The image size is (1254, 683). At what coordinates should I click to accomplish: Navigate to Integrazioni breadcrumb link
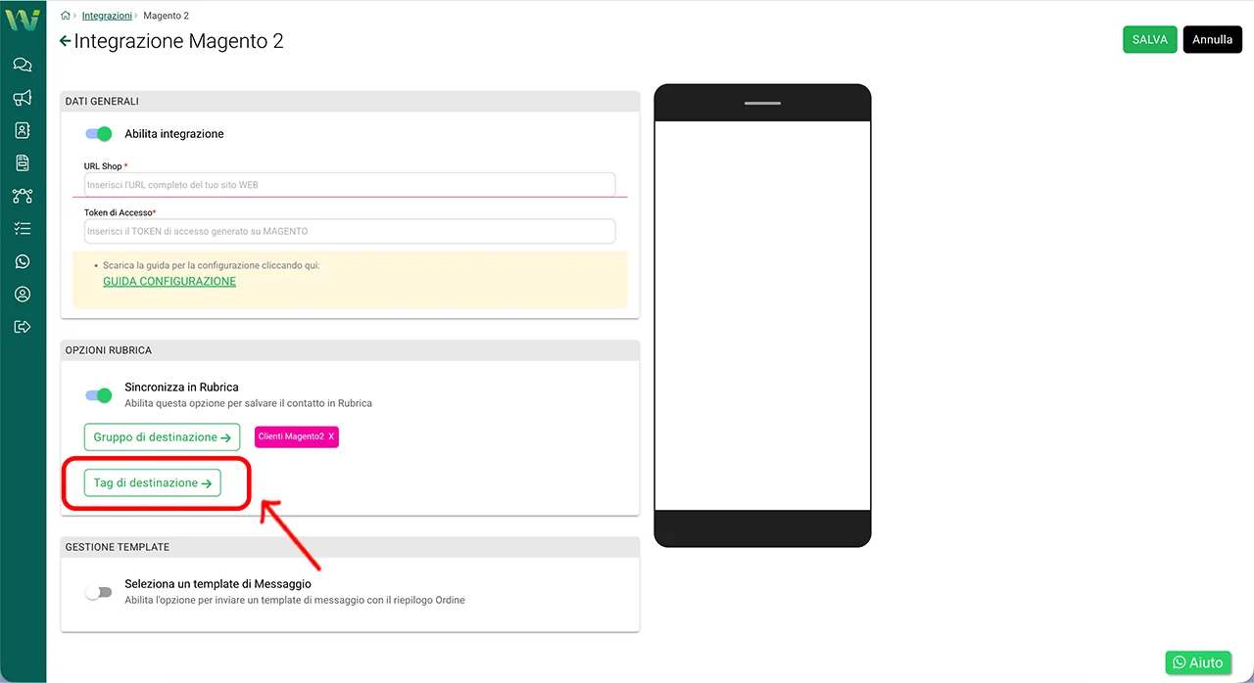[108, 16]
